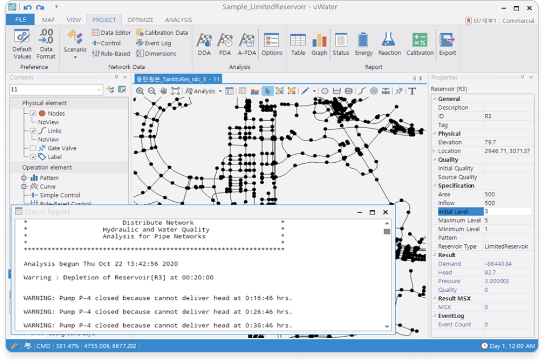Activate the pan hand tool
The height and width of the screenshot is (363, 544).
pyautogui.click(x=163, y=91)
